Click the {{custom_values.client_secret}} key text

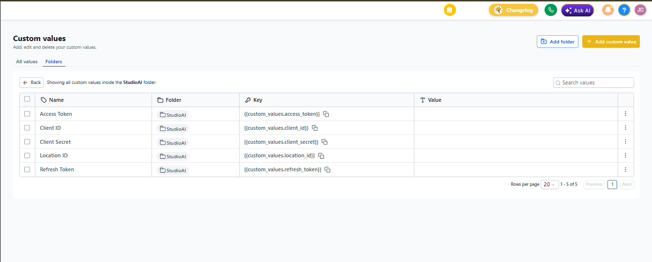coord(282,142)
